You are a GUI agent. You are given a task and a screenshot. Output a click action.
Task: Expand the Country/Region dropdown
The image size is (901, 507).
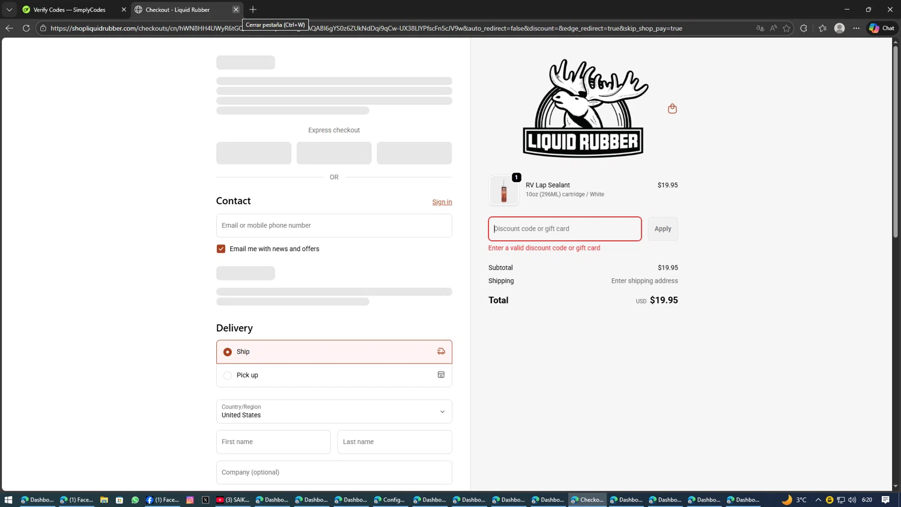[x=334, y=411]
